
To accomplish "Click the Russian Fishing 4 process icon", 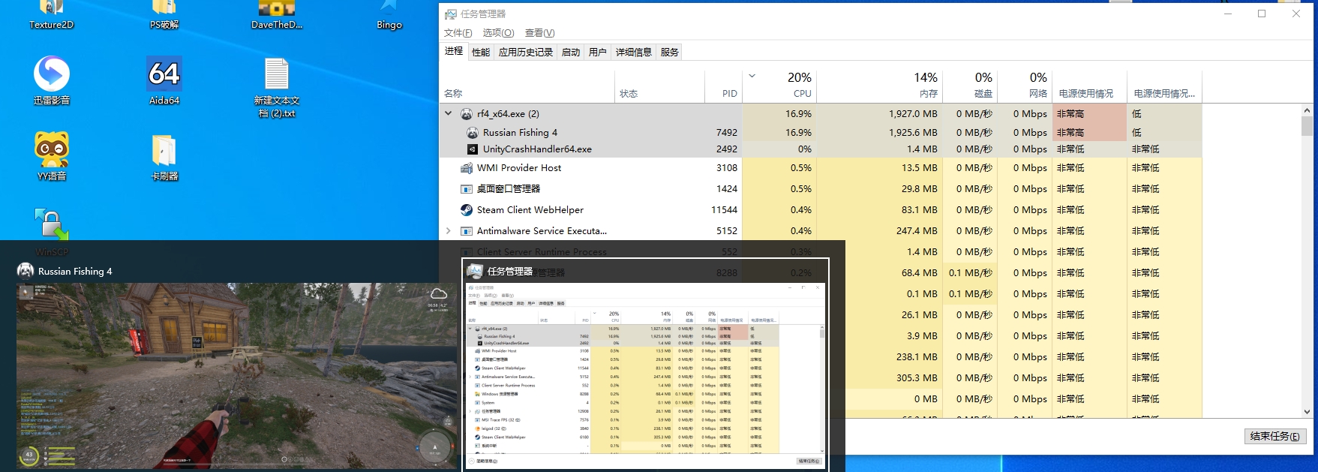I will (x=473, y=133).
